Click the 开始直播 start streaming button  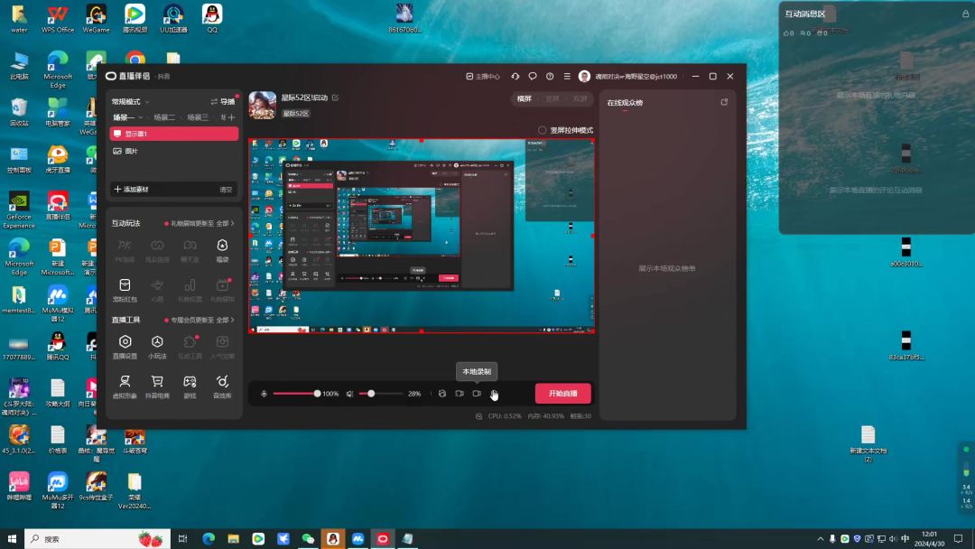562,394
